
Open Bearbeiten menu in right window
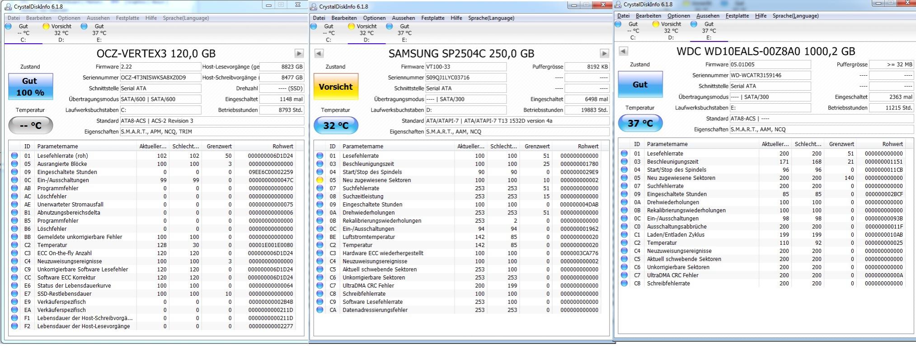pyautogui.click(x=648, y=16)
